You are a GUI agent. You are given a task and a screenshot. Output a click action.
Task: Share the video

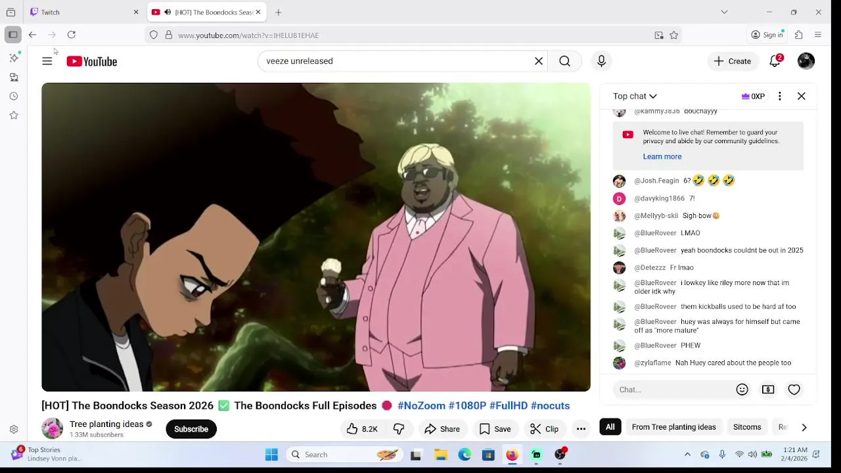coord(442,429)
